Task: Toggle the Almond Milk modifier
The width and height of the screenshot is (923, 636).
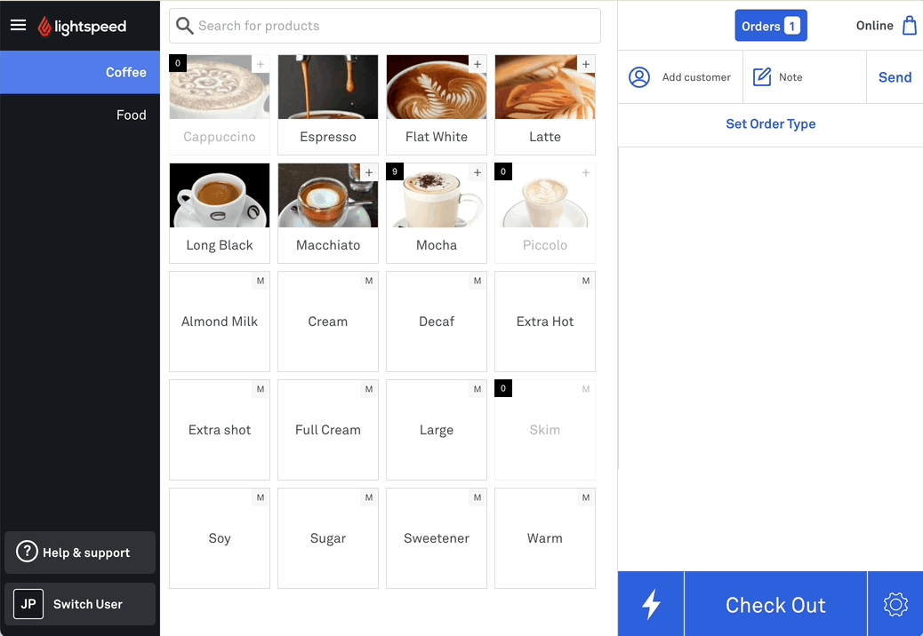Action: [220, 322]
